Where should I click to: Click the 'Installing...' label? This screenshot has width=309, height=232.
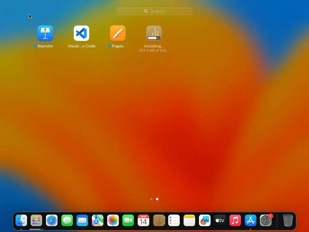154,46
